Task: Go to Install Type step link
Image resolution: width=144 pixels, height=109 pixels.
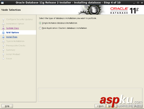Action: coord(12,37)
